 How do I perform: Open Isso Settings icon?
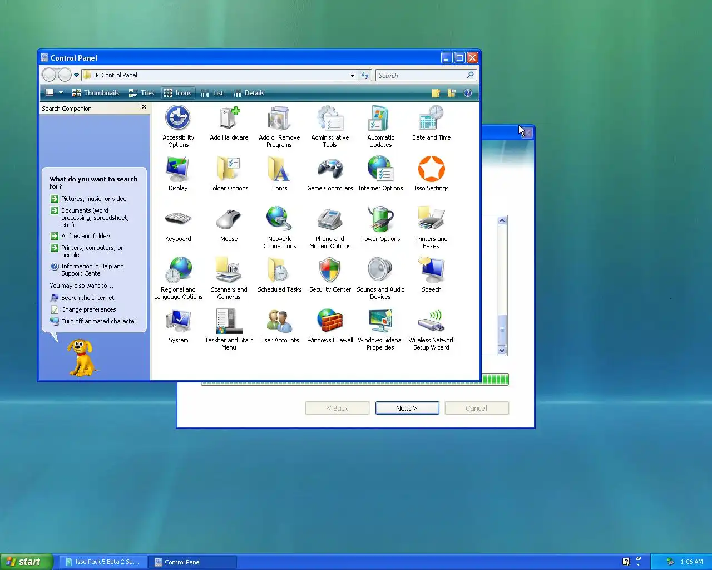(431, 174)
